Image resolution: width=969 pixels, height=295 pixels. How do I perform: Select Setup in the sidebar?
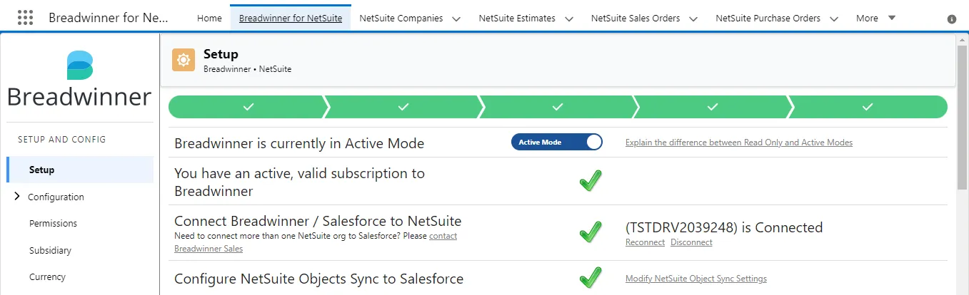tap(80, 170)
